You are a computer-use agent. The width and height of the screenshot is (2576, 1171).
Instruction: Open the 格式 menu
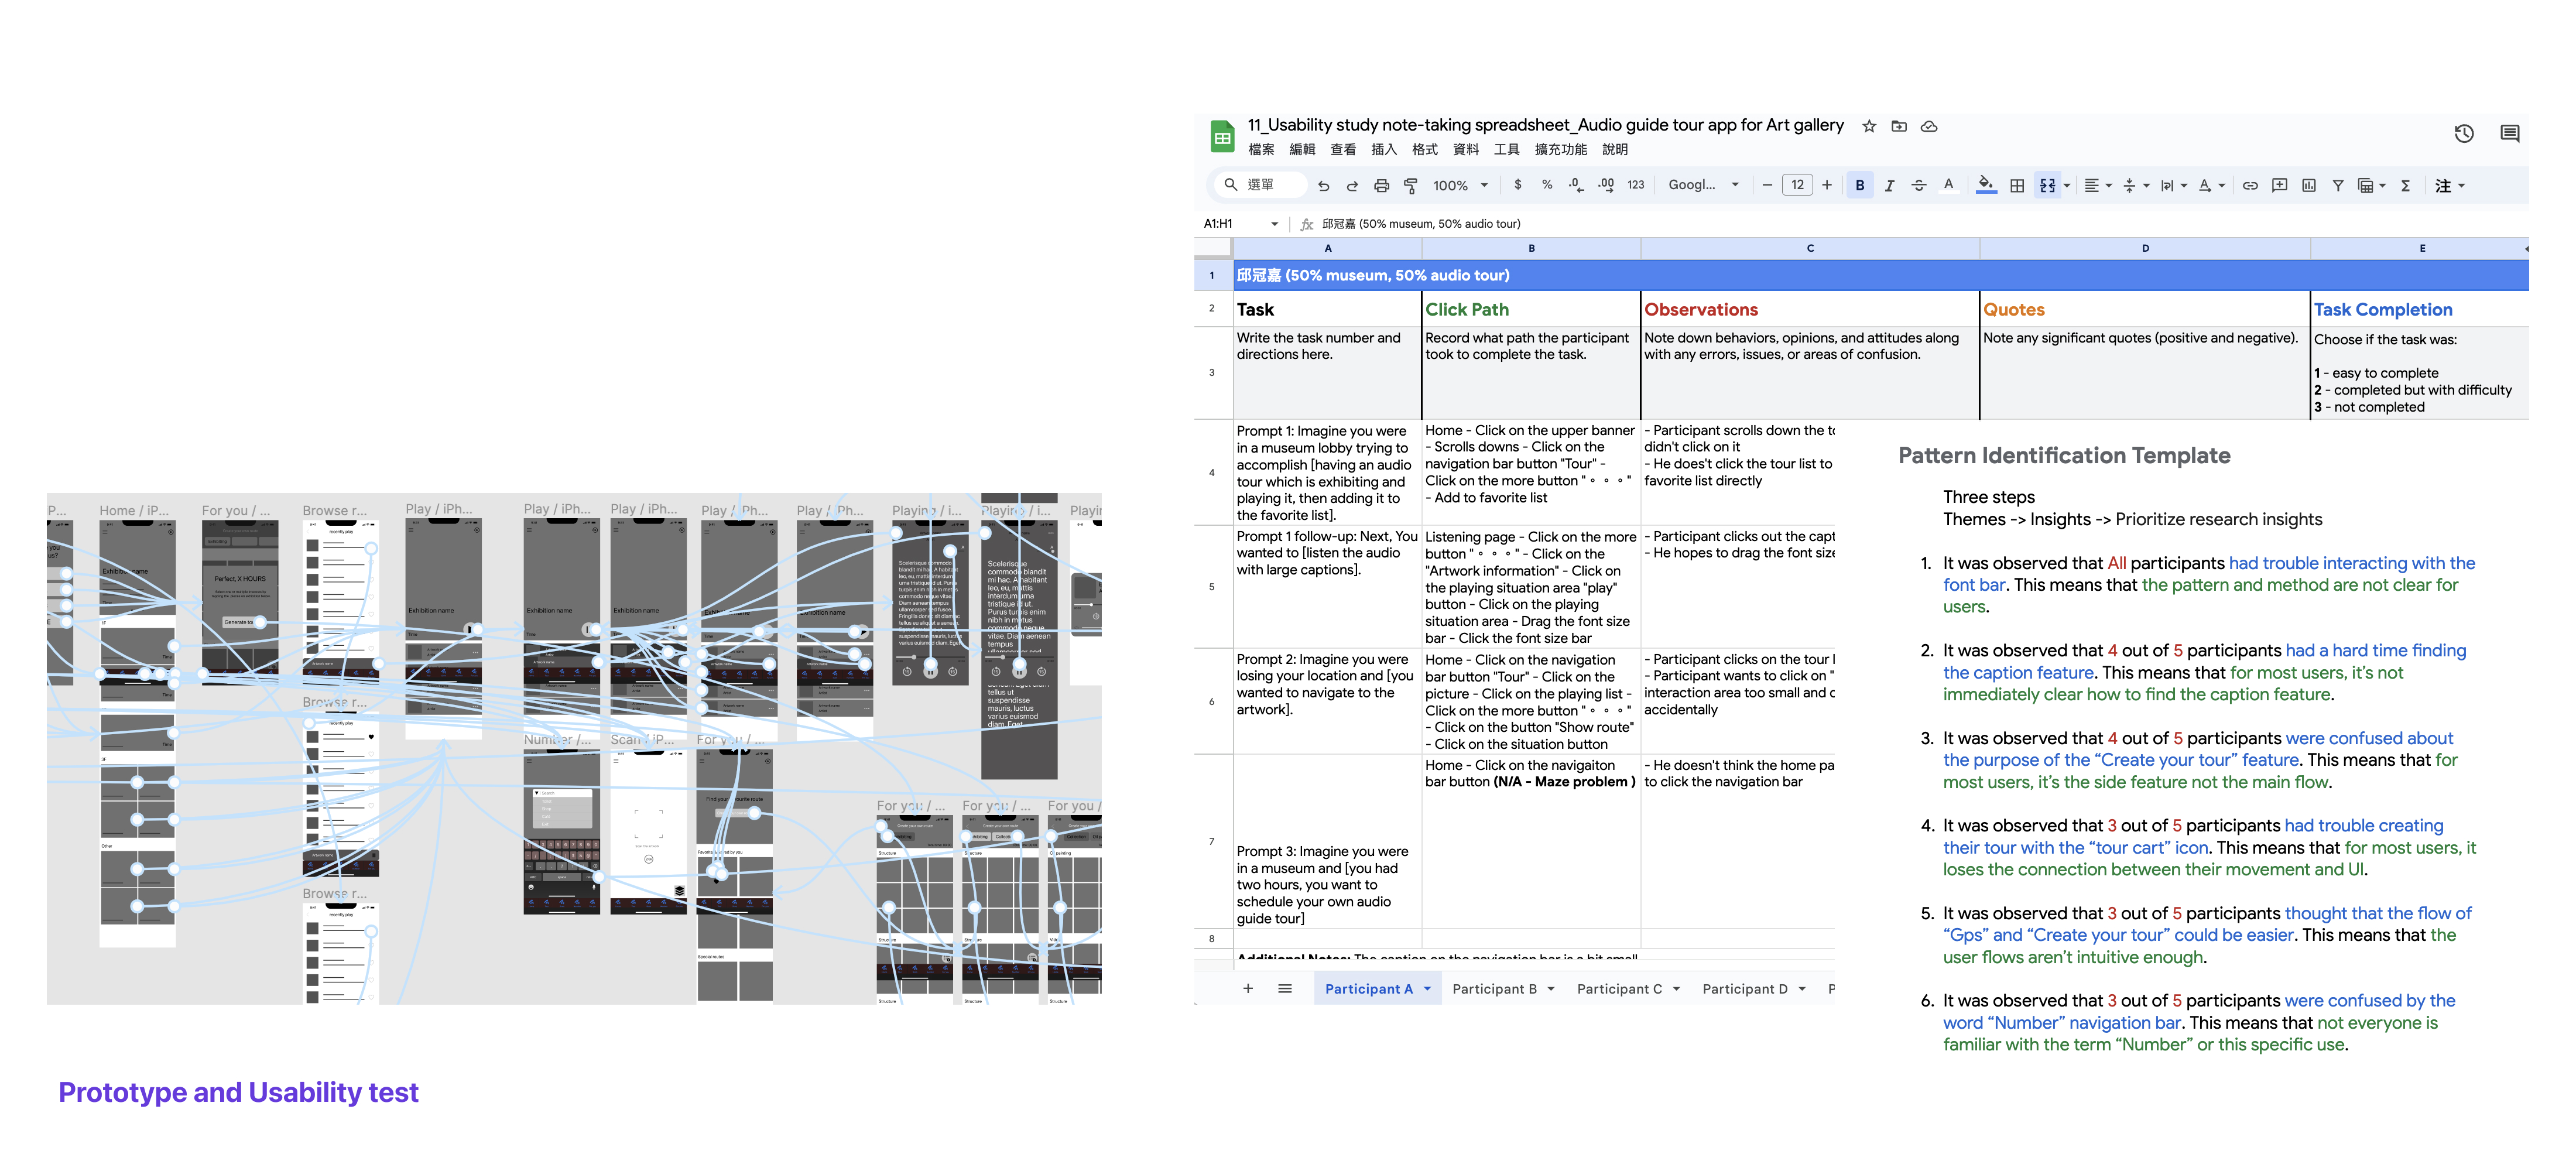[x=1424, y=149]
